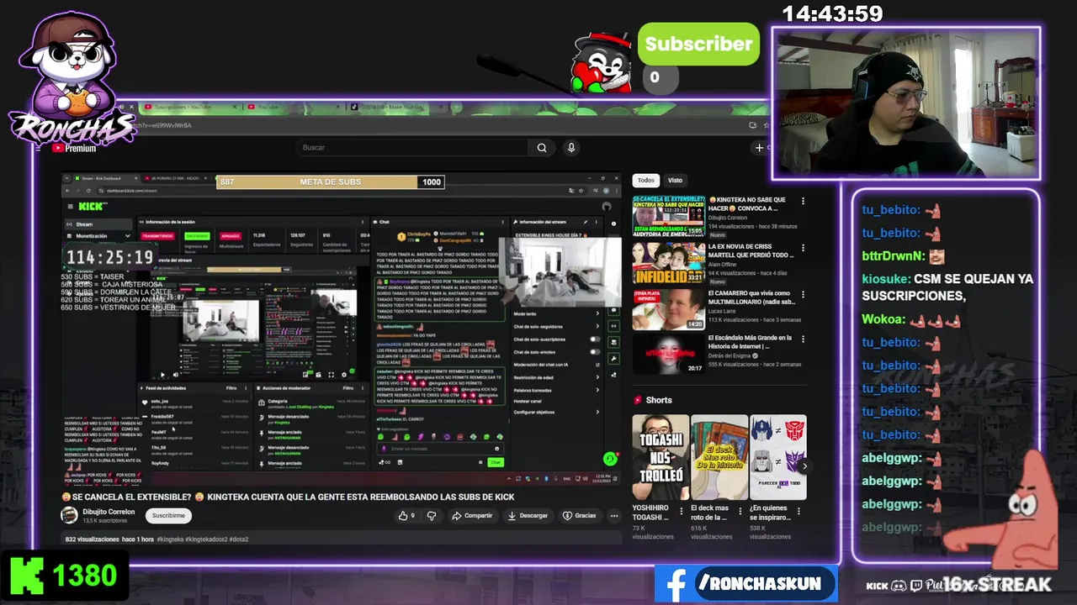Open KINGTEKA NO SABE video thumbnail
This screenshot has width=1077, height=605.
[669, 217]
